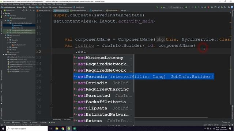Open Project panel settings gear
This screenshot has height=131, width=234.
30,11
